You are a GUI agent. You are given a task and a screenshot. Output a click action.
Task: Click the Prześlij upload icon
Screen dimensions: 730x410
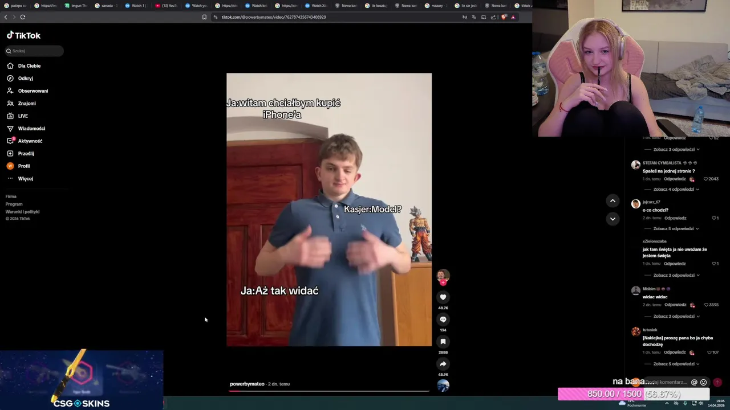10,154
